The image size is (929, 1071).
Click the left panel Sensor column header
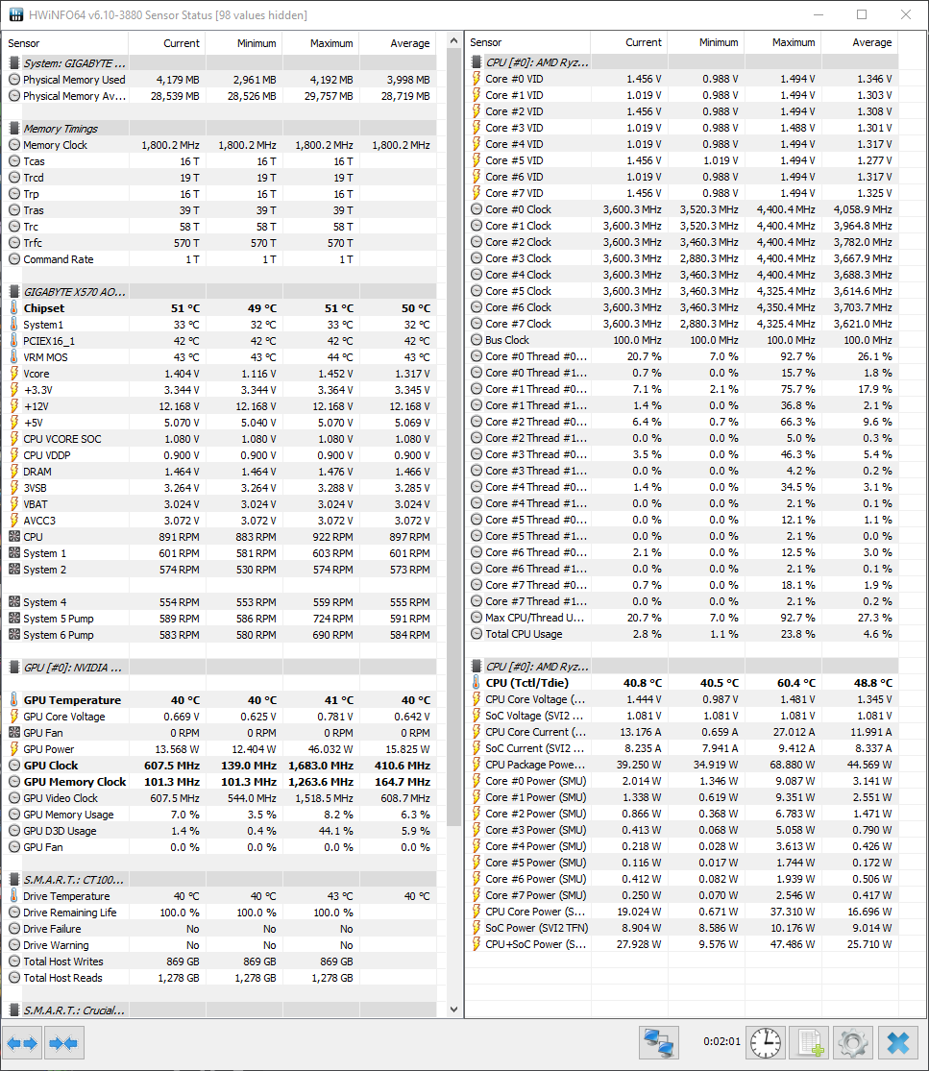pyautogui.click(x=65, y=43)
